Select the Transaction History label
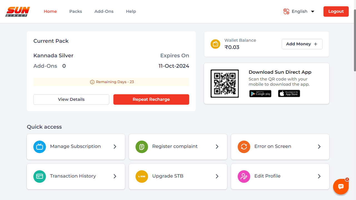 73,176
